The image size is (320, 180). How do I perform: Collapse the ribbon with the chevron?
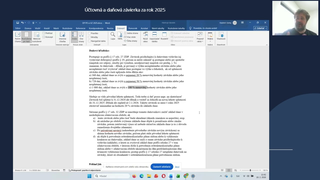click(x=267, y=45)
